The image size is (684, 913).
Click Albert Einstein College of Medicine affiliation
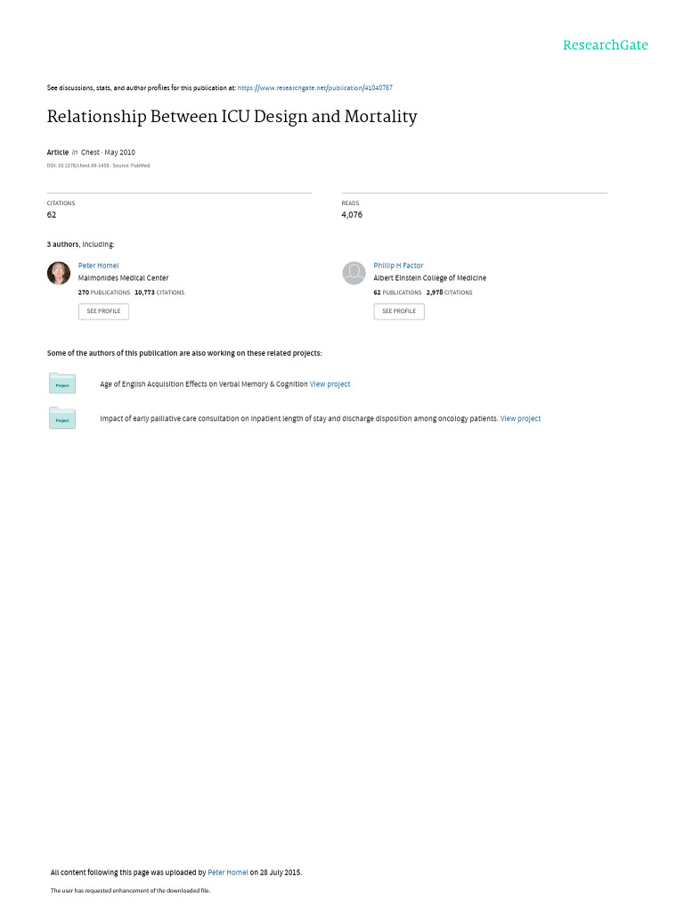[429, 278]
